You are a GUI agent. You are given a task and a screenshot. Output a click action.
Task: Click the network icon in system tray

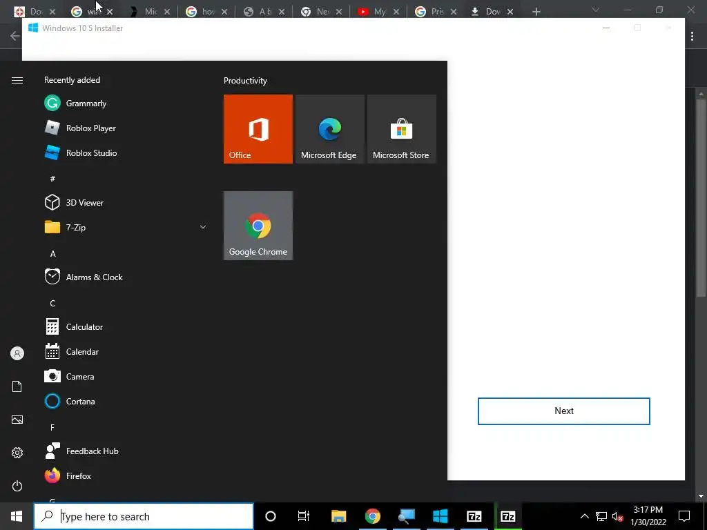601,516
